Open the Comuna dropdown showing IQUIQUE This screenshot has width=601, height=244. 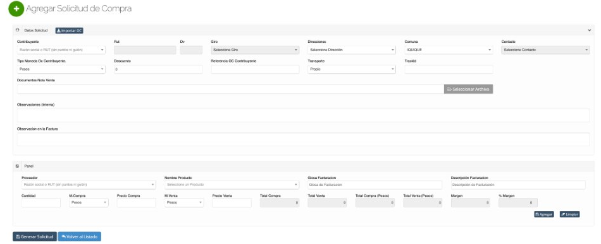449,50
